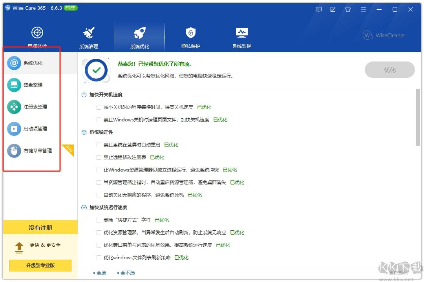Toggle checkbox 禁止Windows关机时清理页面文件
The width and height of the screenshot is (424, 282).
coord(99,120)
